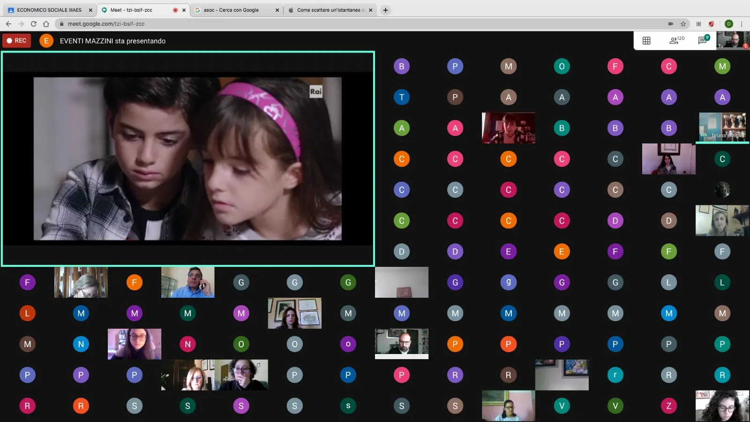Open a new browser tab
The height and width of the screenshot is (422, 750).
click(x=385, y=10)
